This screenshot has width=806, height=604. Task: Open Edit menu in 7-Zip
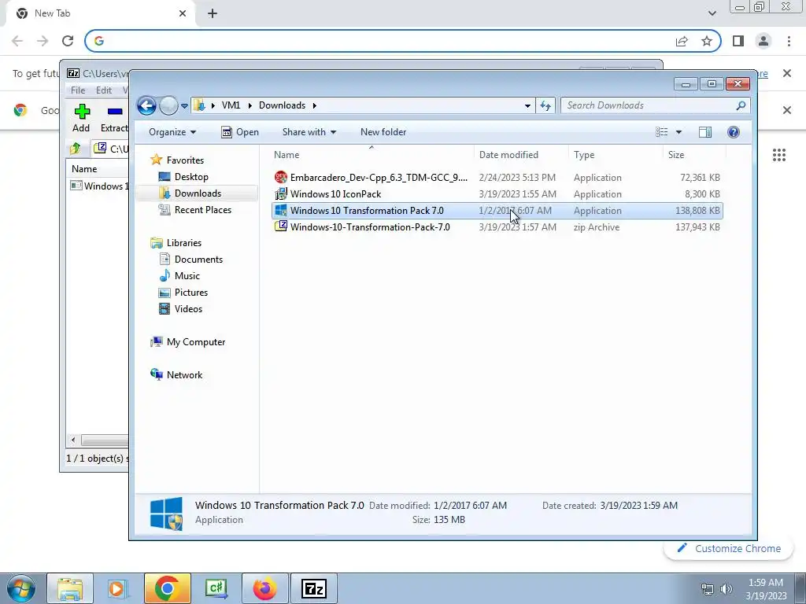point(104,90)
